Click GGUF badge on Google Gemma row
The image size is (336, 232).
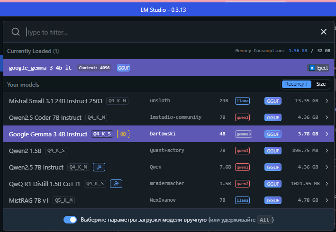tap(273, 134)
